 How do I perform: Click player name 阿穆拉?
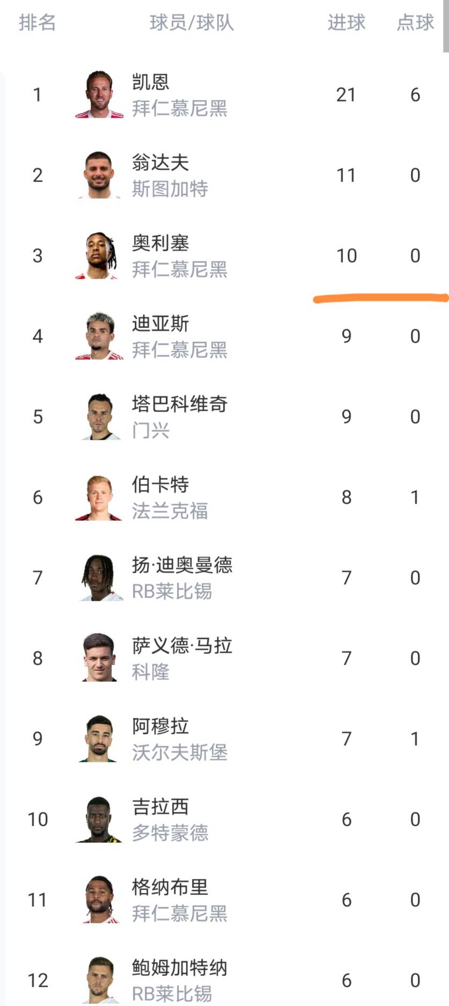click(160, 726)
